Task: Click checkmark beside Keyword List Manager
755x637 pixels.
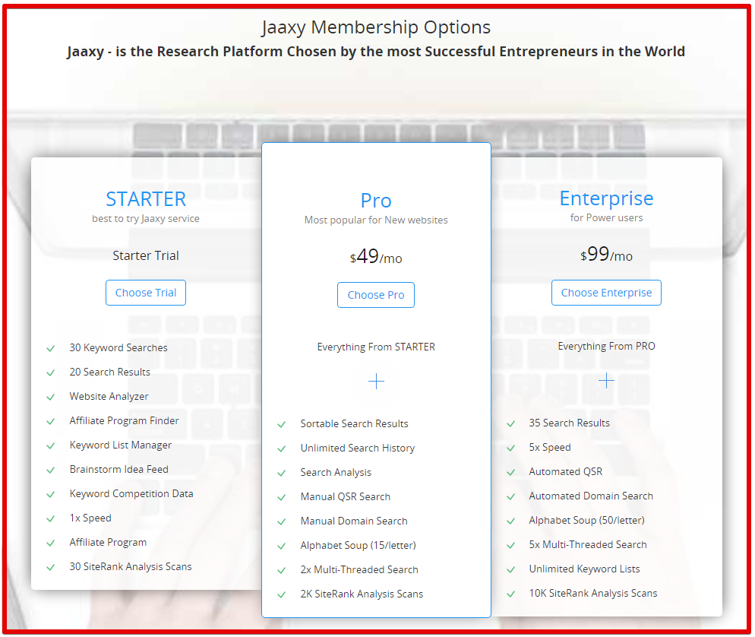Action: coord(51,445)
